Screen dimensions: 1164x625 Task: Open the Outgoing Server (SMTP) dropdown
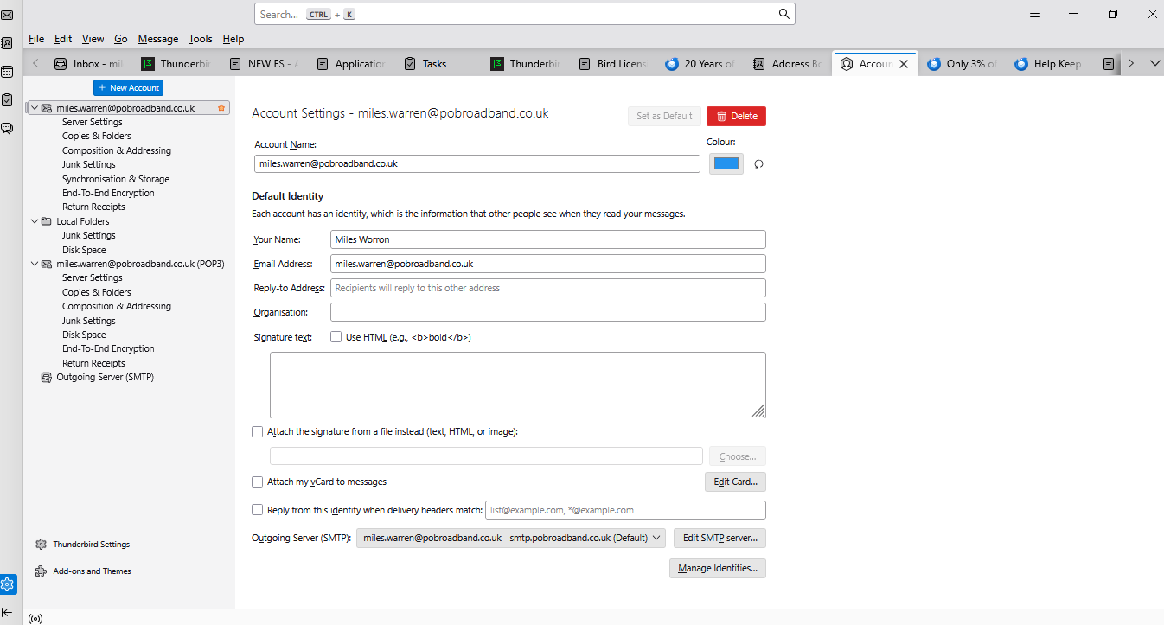click(511, 538)
